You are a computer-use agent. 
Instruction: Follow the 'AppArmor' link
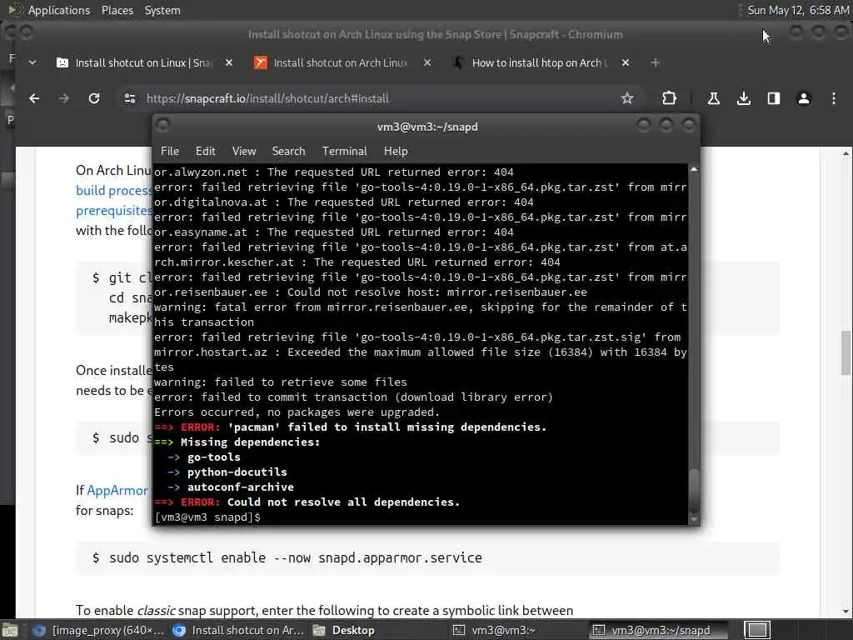click(117, 490)
